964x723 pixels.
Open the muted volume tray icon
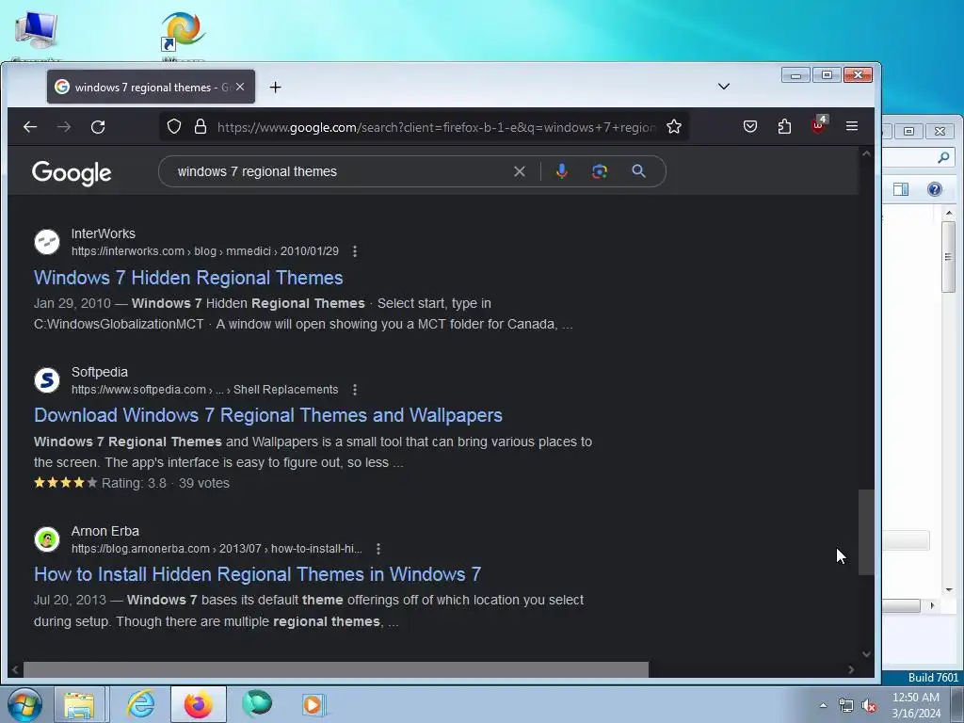(x=869, y=706)
